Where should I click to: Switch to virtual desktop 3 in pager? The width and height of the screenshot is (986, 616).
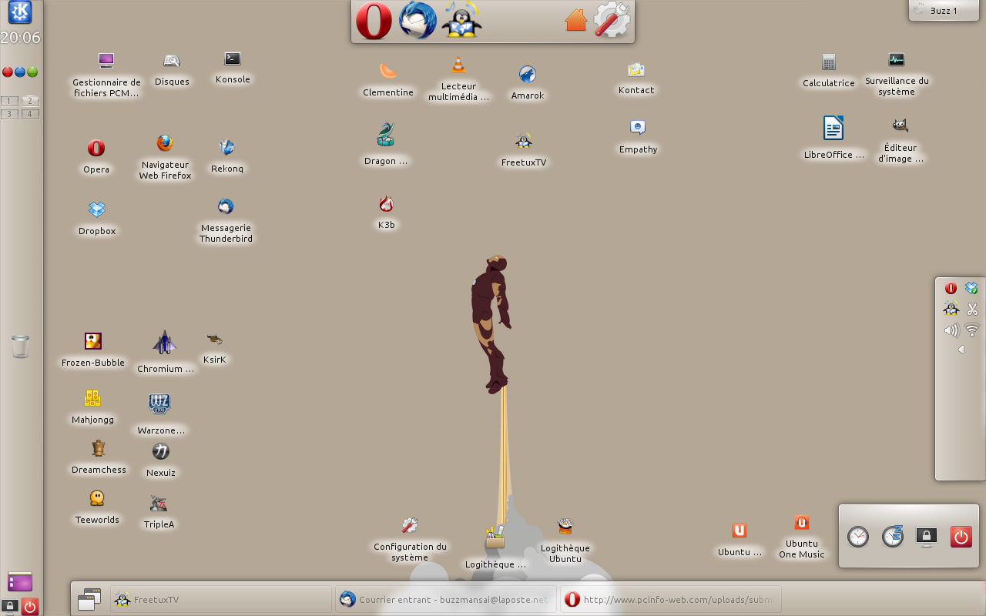(x=10, y=114)
